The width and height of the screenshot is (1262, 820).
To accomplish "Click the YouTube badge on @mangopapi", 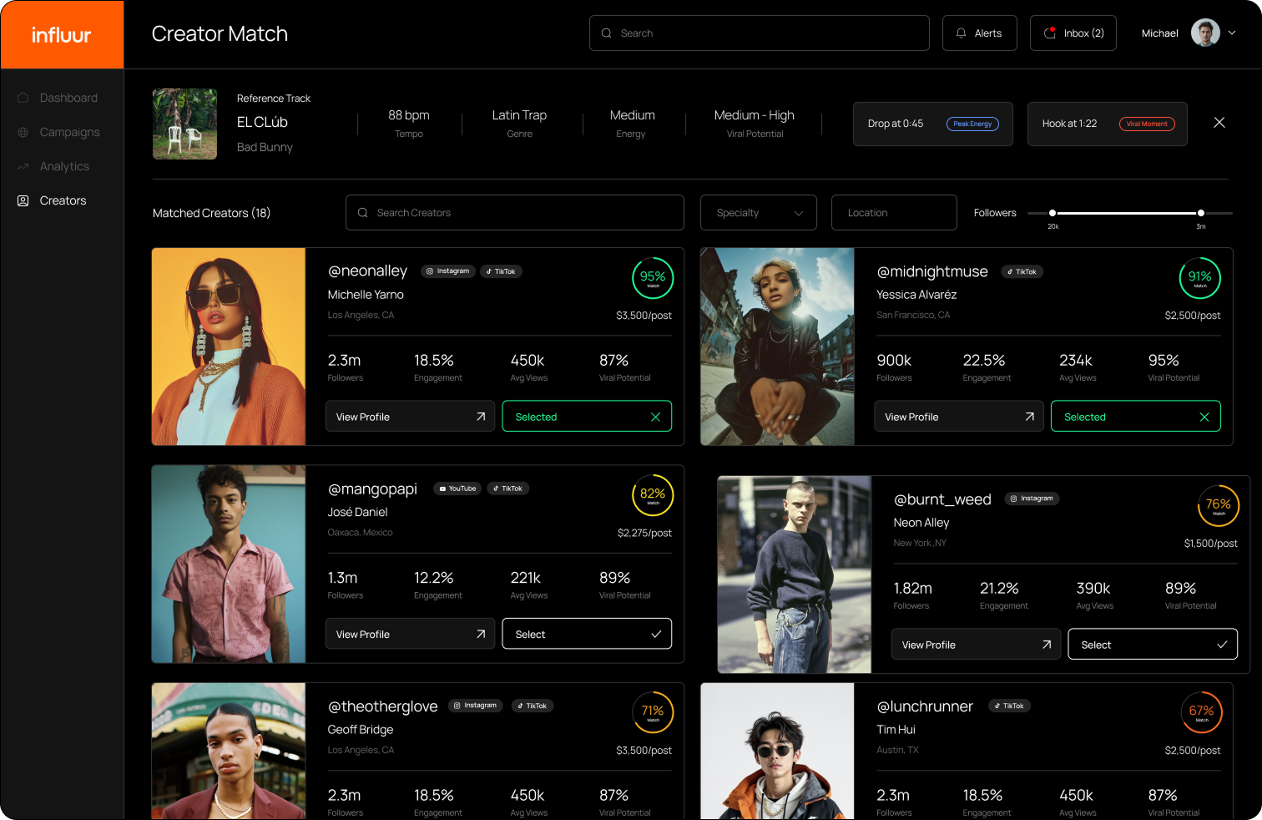I will point(457,488).
